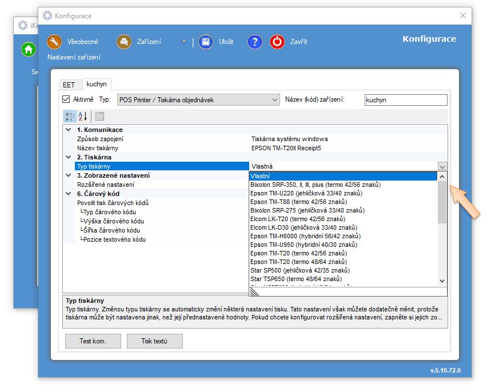Select the kuchyn tab
Screen dimensions: 495x392
click(97, 84)
